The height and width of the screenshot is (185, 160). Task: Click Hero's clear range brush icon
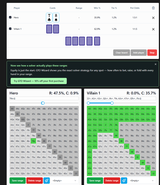pyautogui.click(x=47, y=181)
